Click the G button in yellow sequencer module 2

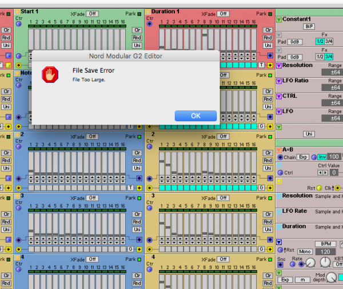261,188
